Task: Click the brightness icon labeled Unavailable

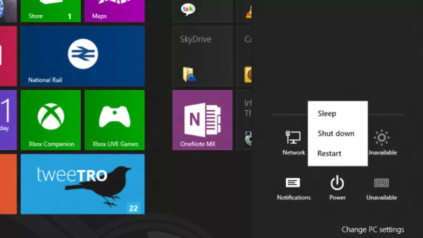Action: pyautogui.click(x=381, y=138)
